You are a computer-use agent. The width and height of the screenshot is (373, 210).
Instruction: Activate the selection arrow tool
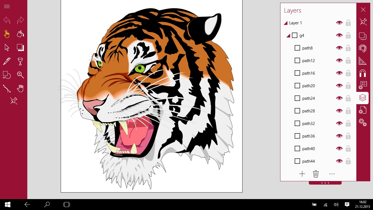pyautogui.click(x=7, y=47)
